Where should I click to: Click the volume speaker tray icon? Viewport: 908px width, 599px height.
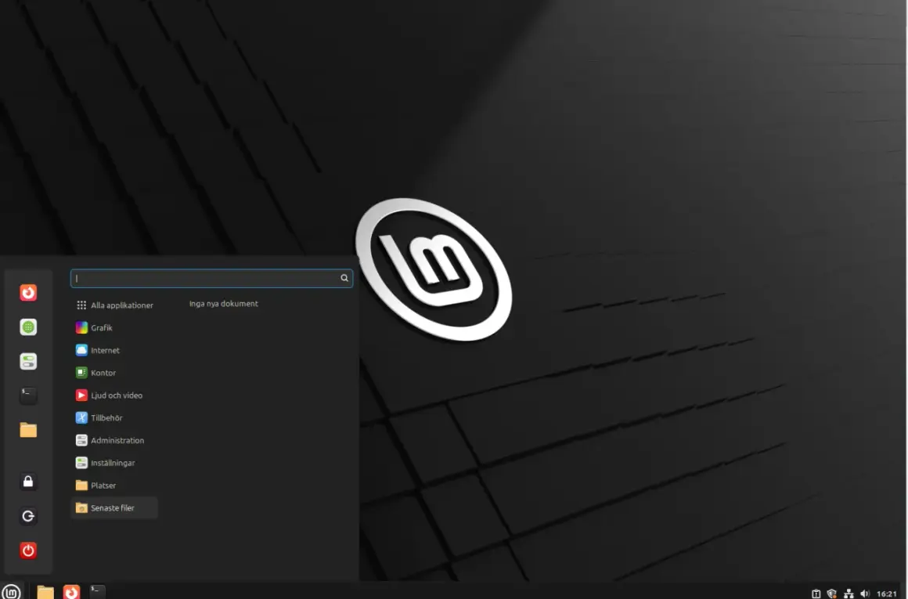865,594
